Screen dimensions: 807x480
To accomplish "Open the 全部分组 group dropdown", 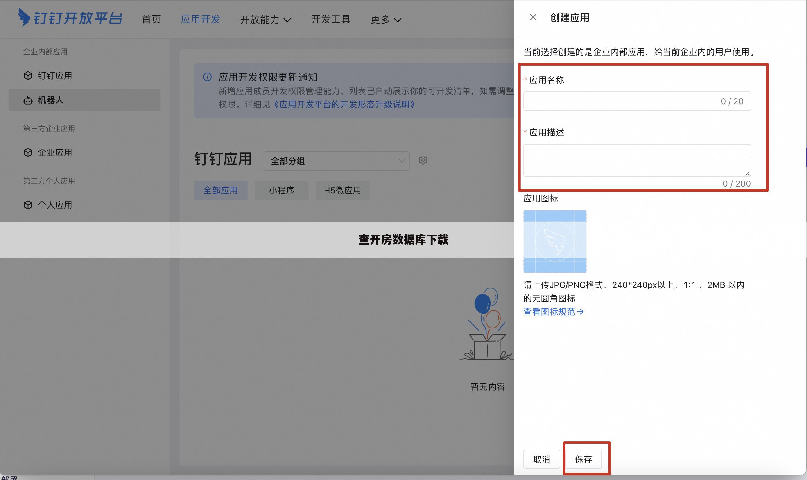I will (336, 161).
